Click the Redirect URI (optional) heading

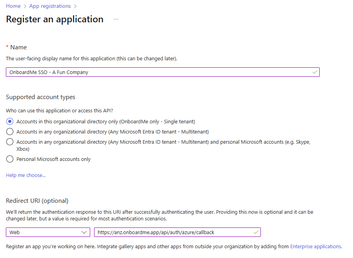point(37,200)
